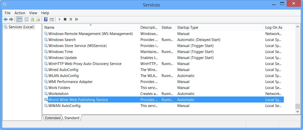This screenshot has width=303, height=130.
Task: Open Help using the question mark icon
Action: (x=46, y=19)
